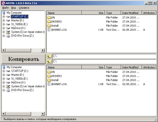Click the up-folder icon beside the lower path field
Viewport: 158px width, 122px height.
point(49,61)
